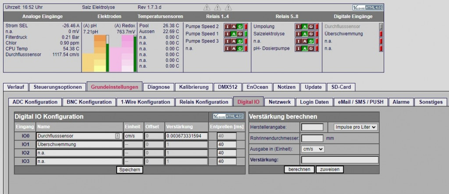The image size is (449, 194).
Task: Click the red status LED of pH- Dosierpumpe
Action: [x=317, y=49]
